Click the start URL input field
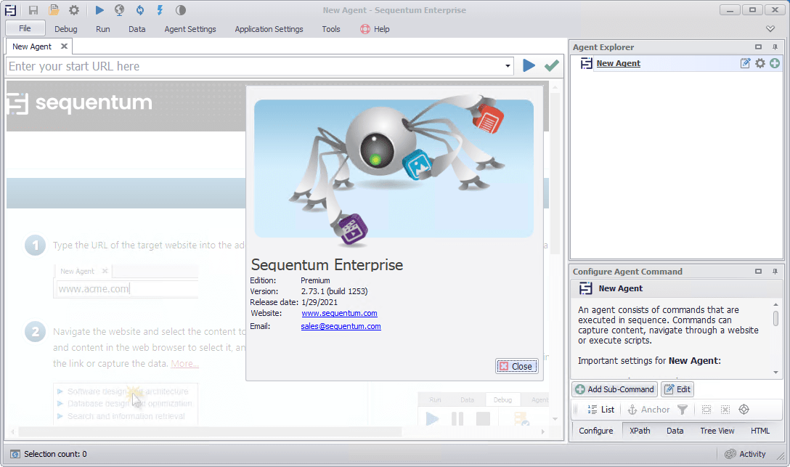Screen dimensions: 790x467 (254, 66)
